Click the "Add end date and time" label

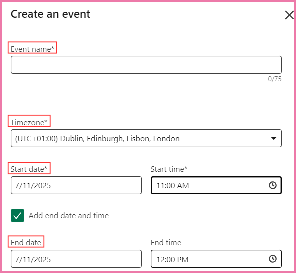pyautogui.click(x=69, y=215)
